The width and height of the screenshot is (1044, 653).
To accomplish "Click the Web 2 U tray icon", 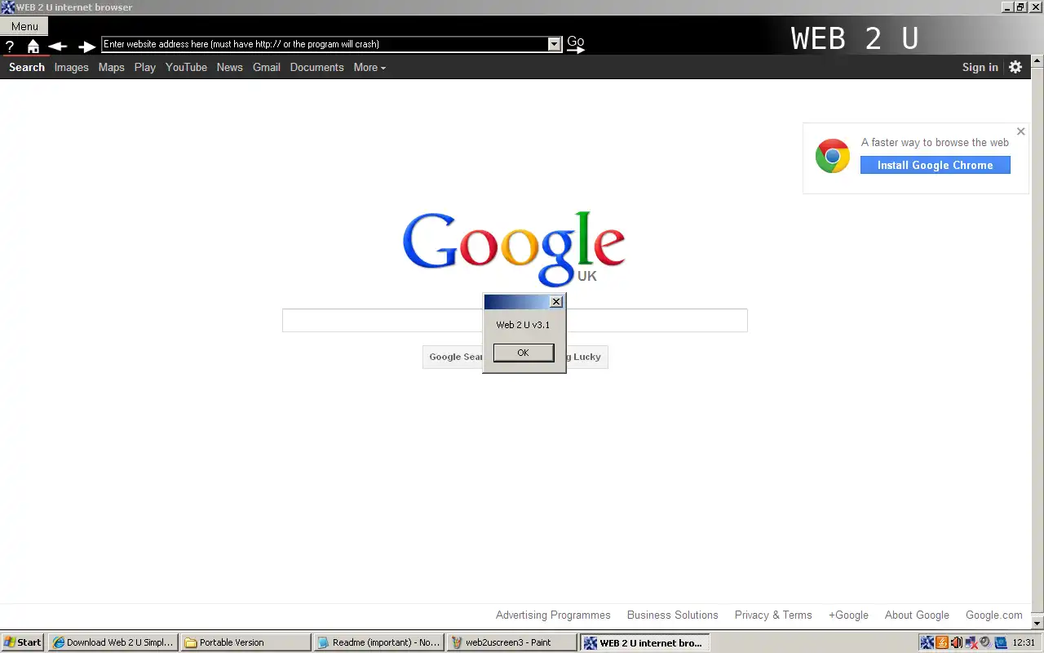I will coord(927,642).
